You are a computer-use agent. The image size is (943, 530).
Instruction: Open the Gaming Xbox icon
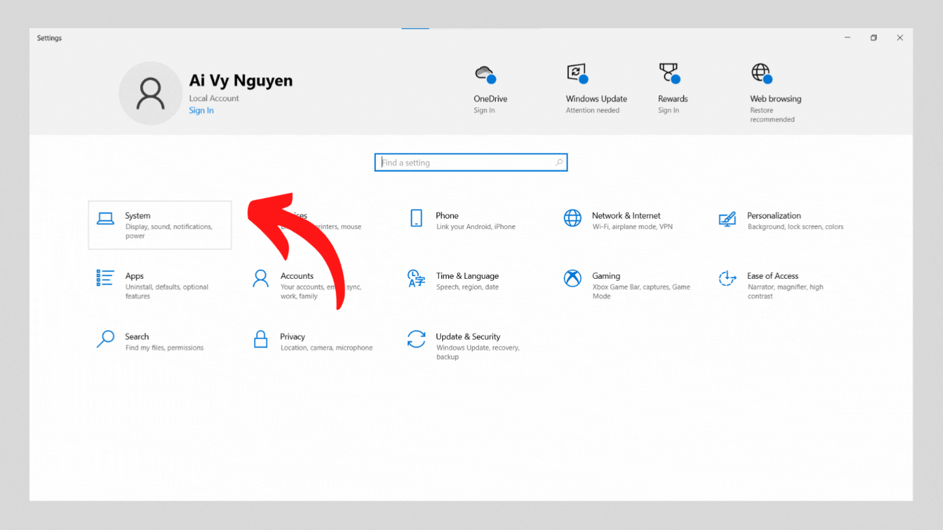pyautogui.click(x=572, y=279)
